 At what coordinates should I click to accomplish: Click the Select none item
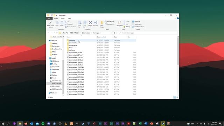point(137,24)
